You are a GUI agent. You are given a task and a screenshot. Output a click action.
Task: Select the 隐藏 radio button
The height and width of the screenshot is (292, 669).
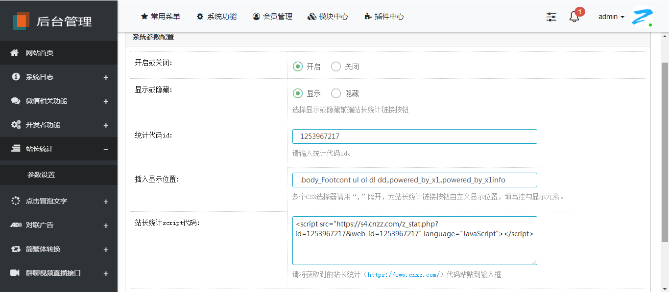336,93
